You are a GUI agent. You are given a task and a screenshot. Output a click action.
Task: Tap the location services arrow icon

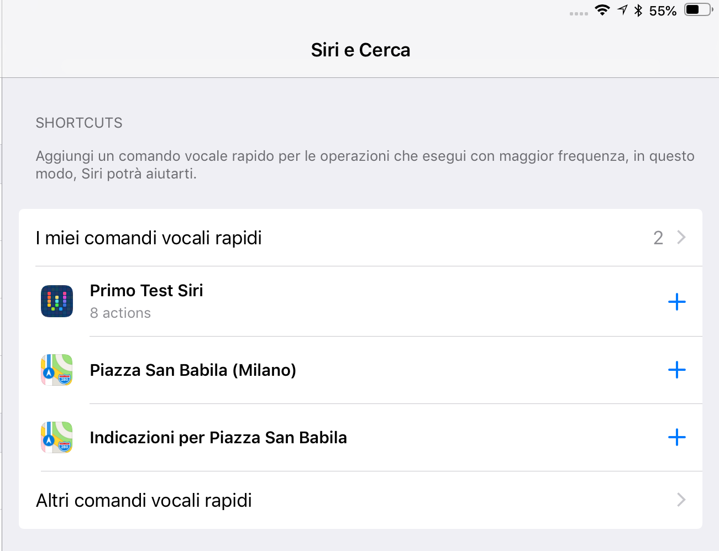coord(623,10)
